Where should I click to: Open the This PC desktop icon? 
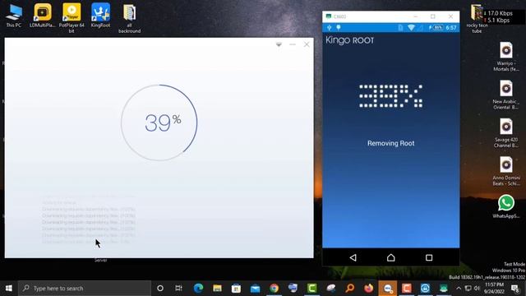[14, 16]
